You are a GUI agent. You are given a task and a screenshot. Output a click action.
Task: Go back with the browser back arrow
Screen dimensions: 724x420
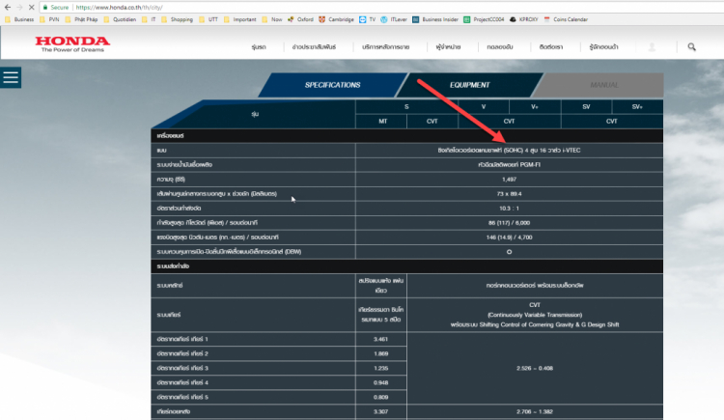tap(8, 8)
